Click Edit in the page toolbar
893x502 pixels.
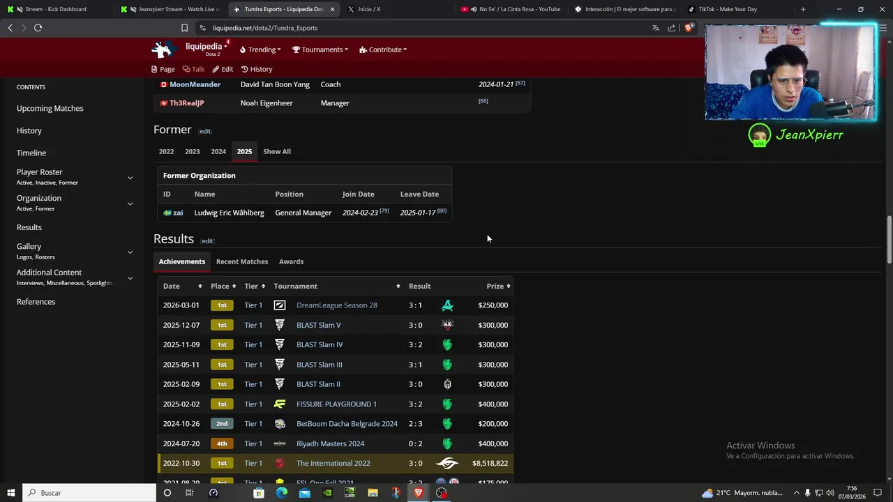click(x=223, y=69)
